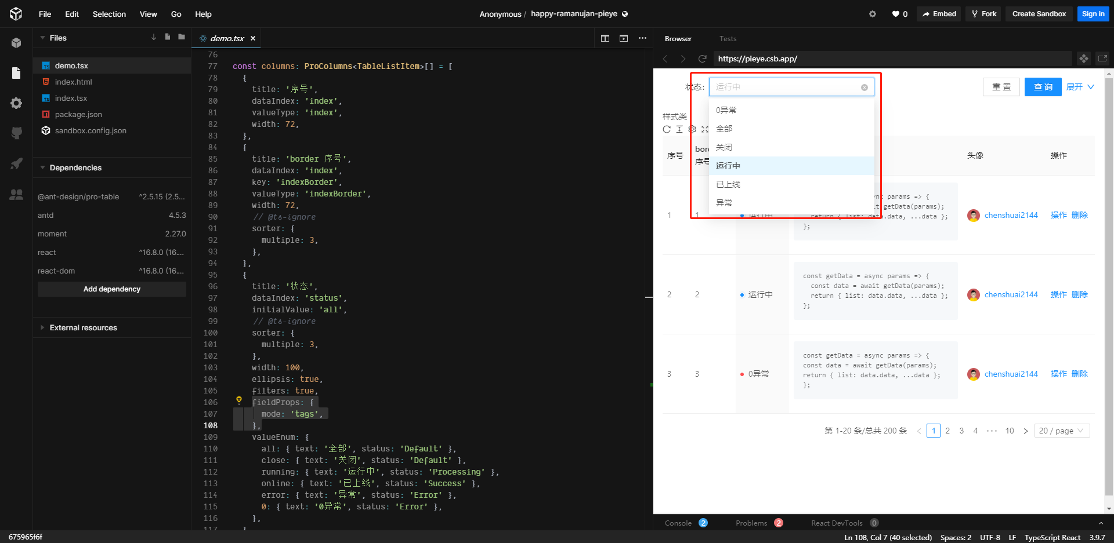Enter fullscreen mode for the pro-table
1114x543 pixels.
705,129
